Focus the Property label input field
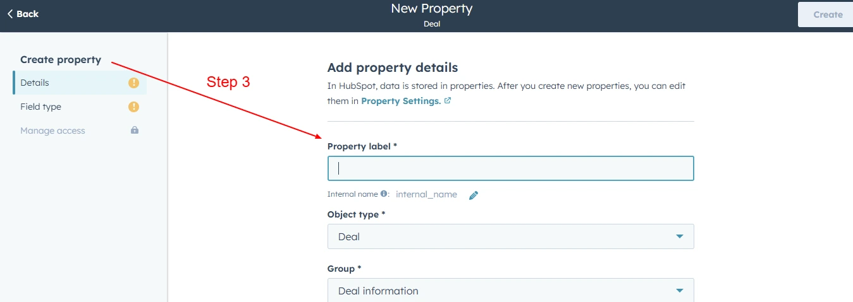This screenshot has width=853, height=302. pyautogui.click(x=510, y=168)
